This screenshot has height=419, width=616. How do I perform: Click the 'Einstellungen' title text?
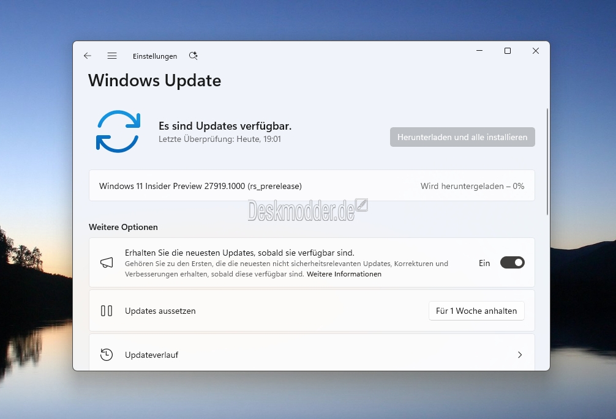(155, 56)
